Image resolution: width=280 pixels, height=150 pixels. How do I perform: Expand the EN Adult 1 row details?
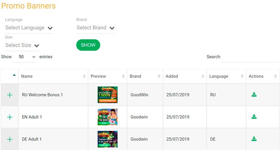pos(10,117)
